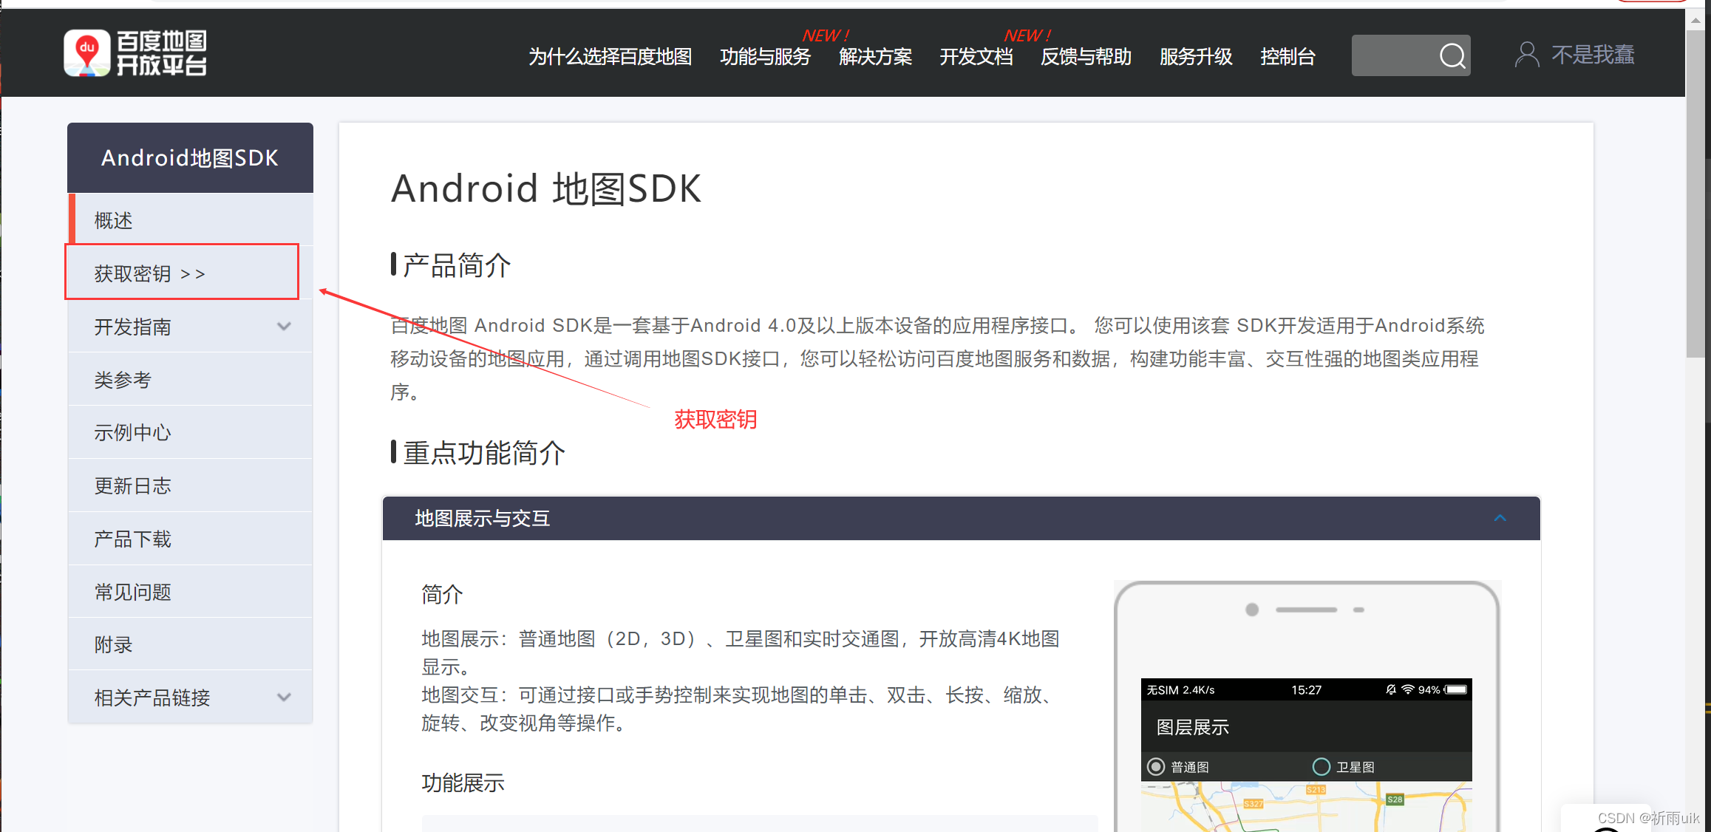Viewport: 1711px width, 832px height.
Task: Open 反馈与帮助 menu
Action: (1086, 56)
